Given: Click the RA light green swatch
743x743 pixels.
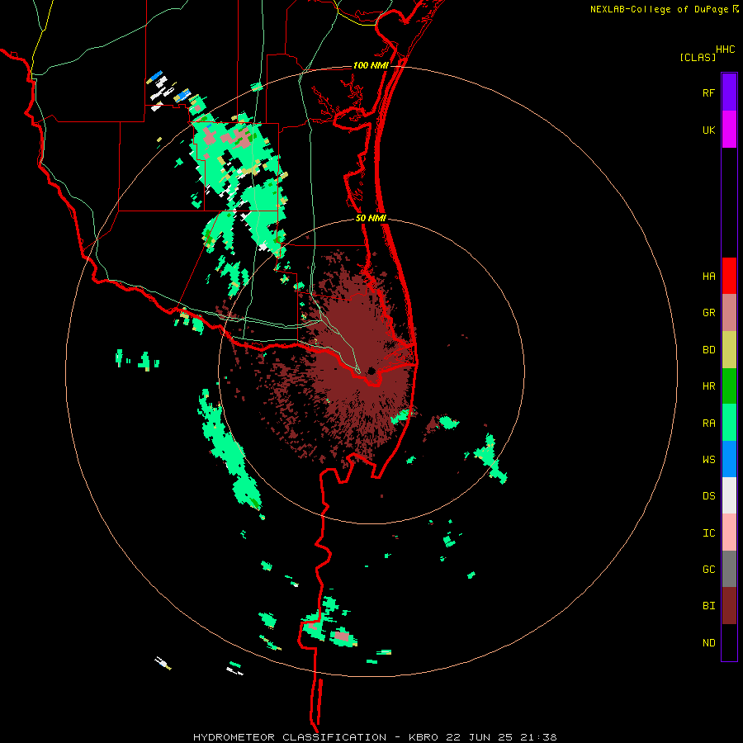Looking at the screenshot, I should pyautogui.click(x=729, y=423).
